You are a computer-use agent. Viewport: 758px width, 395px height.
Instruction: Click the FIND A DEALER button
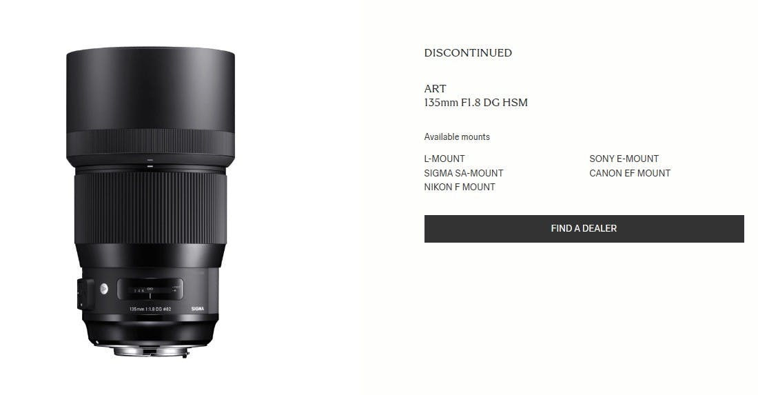[584, 229]
